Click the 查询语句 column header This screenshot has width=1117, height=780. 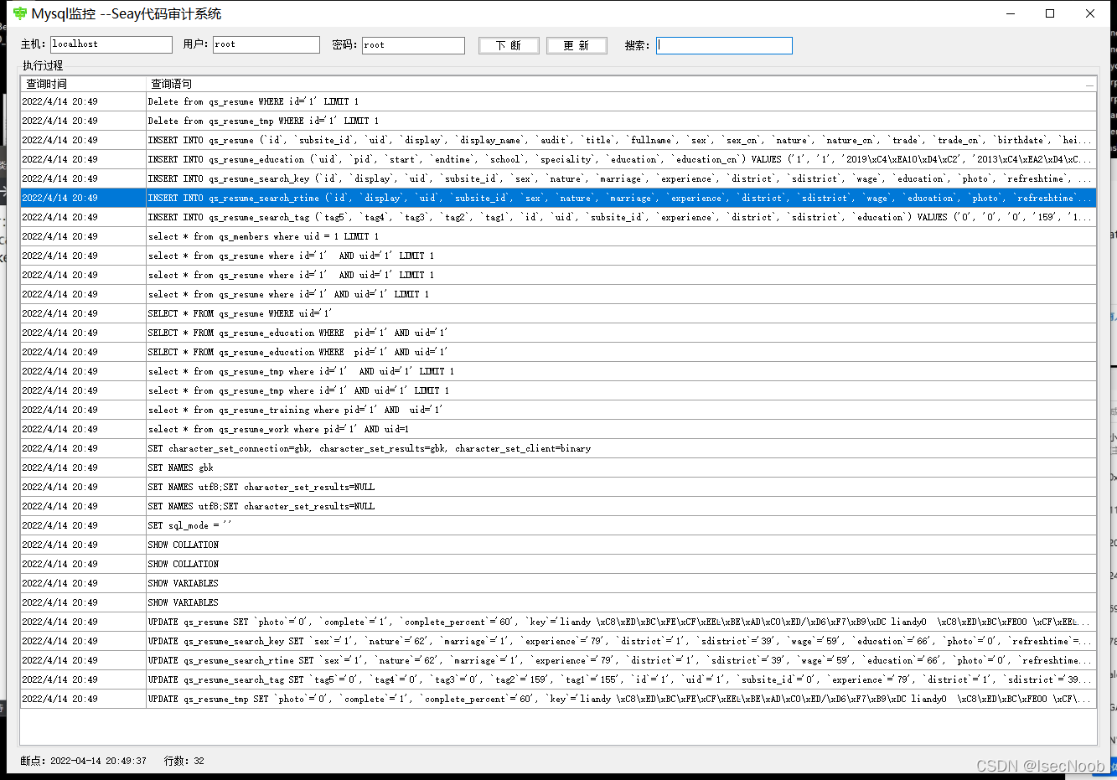click(x=621, y=84)
